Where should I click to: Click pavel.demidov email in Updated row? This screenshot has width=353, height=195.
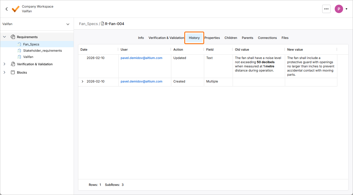[x=142, y=58]
